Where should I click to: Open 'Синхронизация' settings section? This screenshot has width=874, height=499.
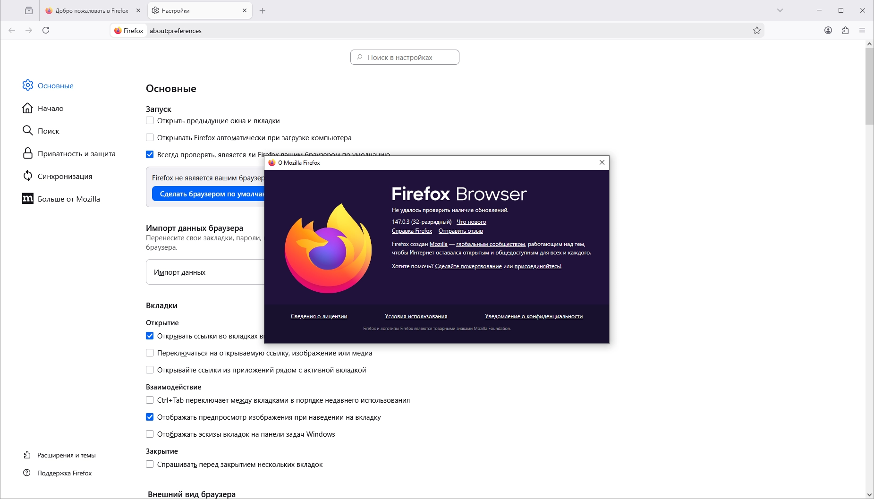(x=65, y=176)
